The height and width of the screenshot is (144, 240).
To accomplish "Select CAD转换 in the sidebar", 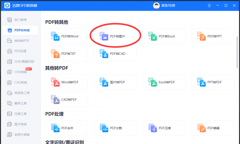I will [20, 82].
